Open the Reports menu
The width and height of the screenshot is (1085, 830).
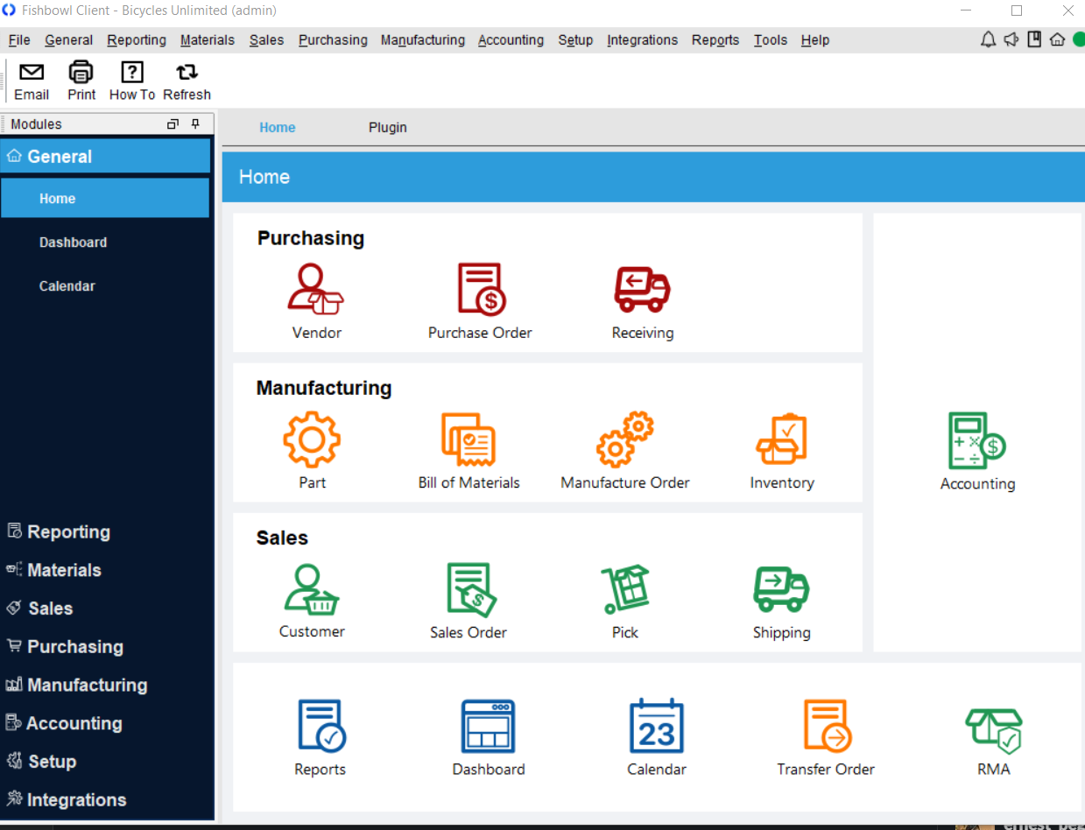[x=715, y=40]
